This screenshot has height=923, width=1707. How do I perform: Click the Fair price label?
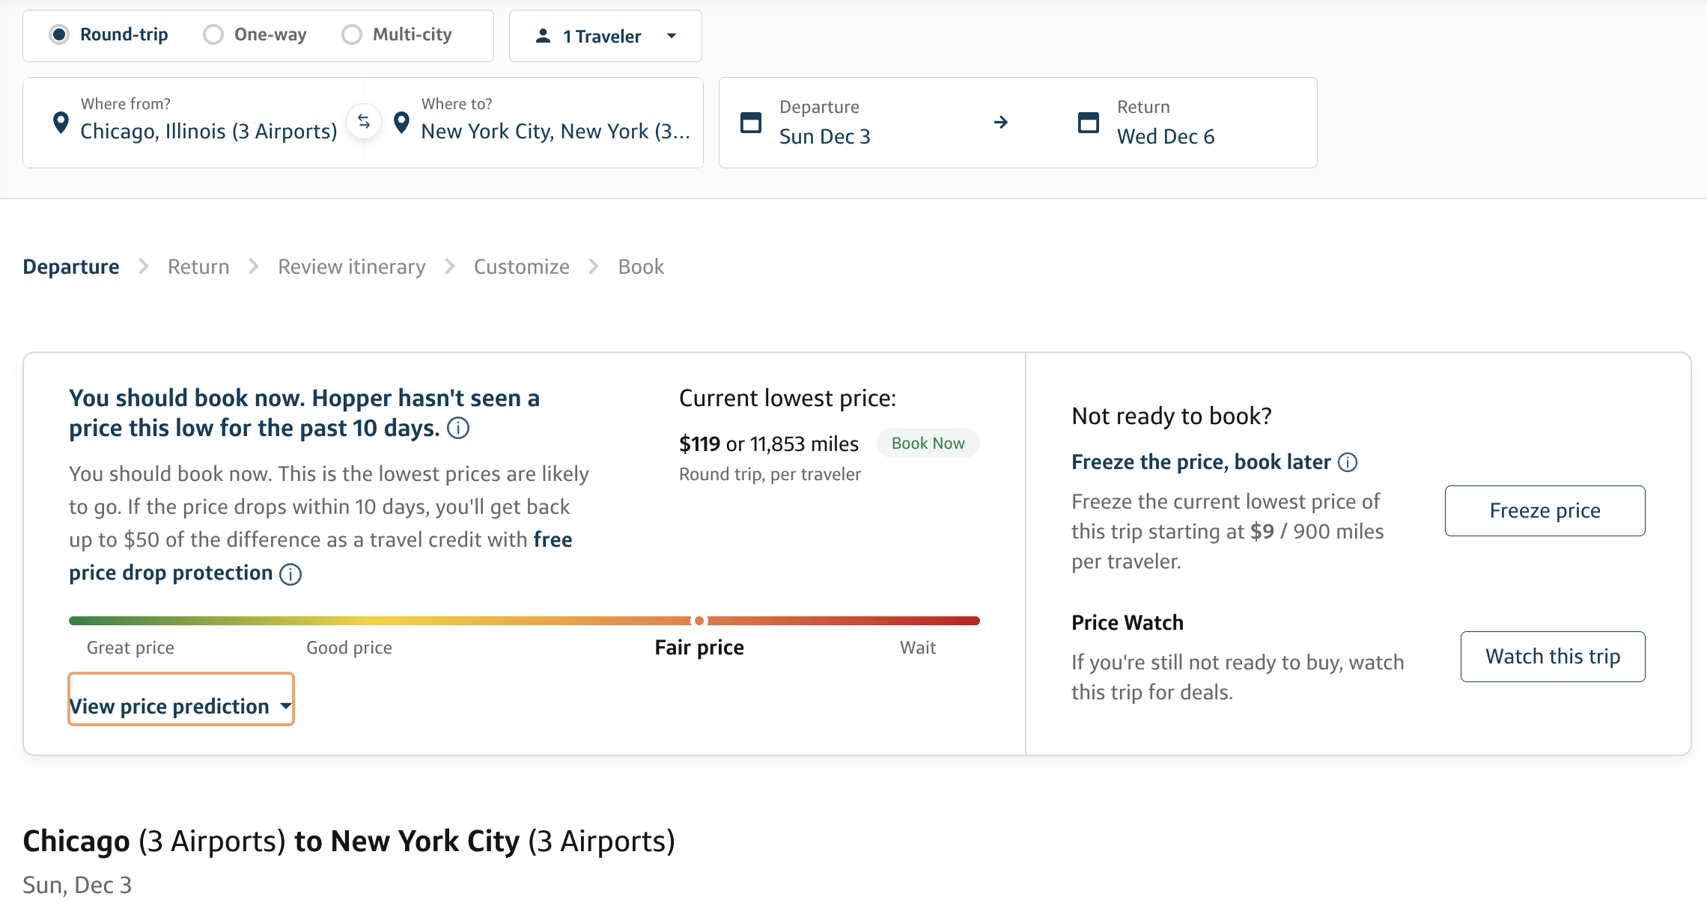point(699,648)
